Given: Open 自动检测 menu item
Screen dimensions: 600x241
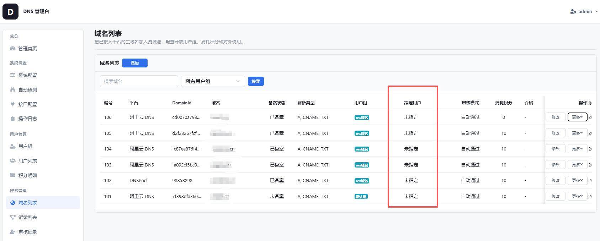Looking at the screenshot, I should (x=43, y=90).
